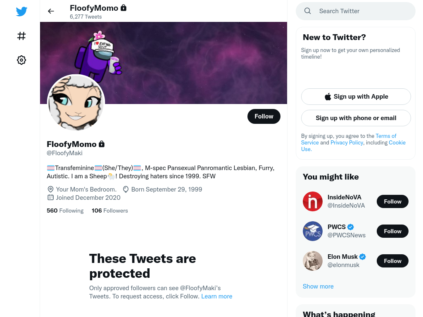Expand suggestions with Show more
This screenshot has height=317, width=423.
pos(318,286)
